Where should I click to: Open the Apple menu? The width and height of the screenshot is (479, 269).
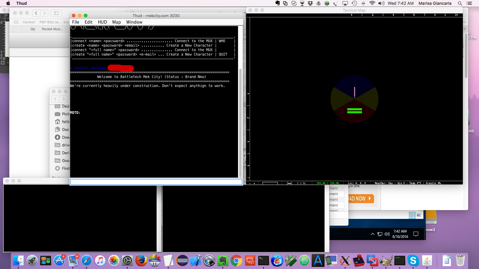tap(8, 3)
